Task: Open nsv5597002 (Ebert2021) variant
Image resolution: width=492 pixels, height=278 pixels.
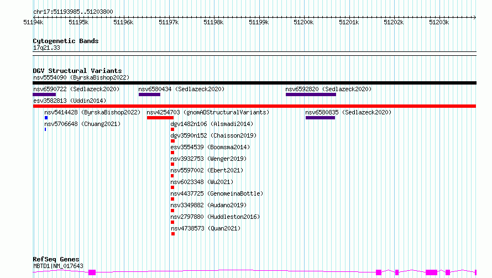Action: (207, 170)
